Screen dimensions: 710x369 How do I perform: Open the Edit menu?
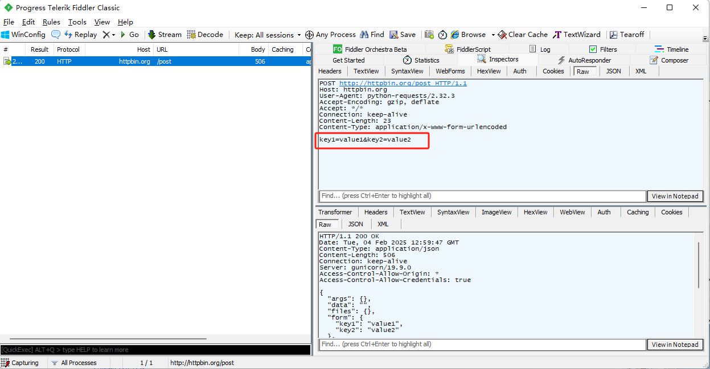[x=28, y=22]
